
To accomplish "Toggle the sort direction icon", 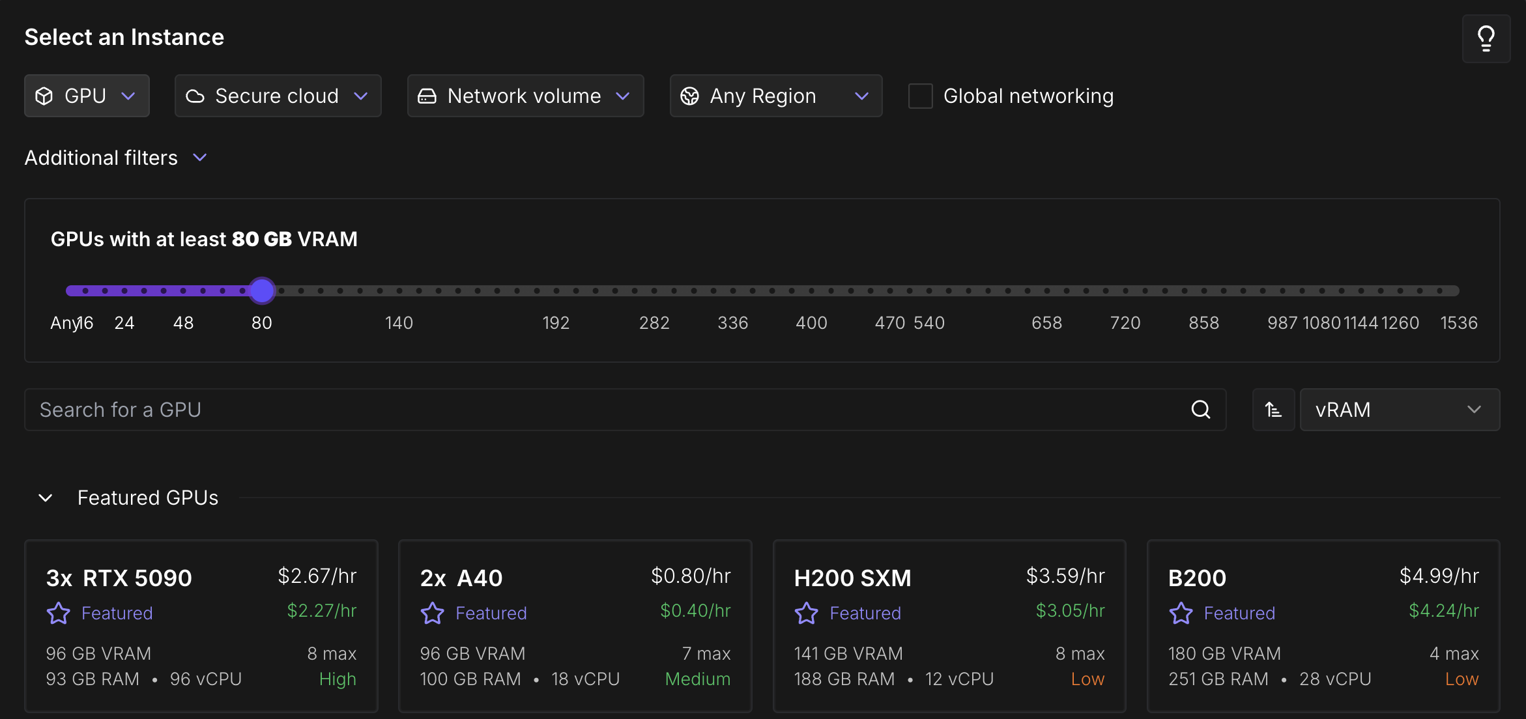I will (x=1273, y=410).
